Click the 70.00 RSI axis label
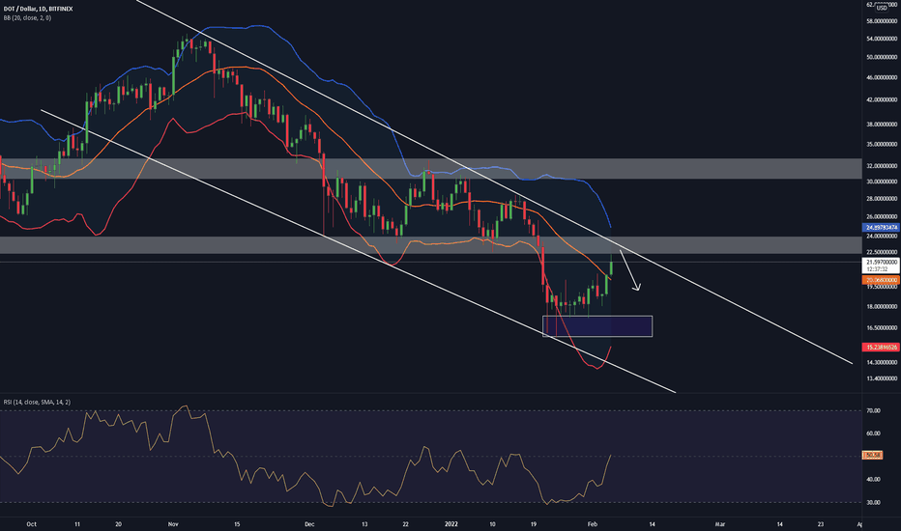 pyautogui.click(x=873, y=410)
